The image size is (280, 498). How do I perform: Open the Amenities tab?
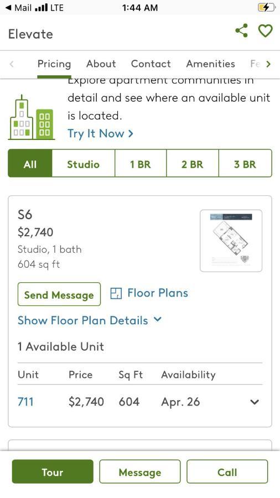click(210, 64)
